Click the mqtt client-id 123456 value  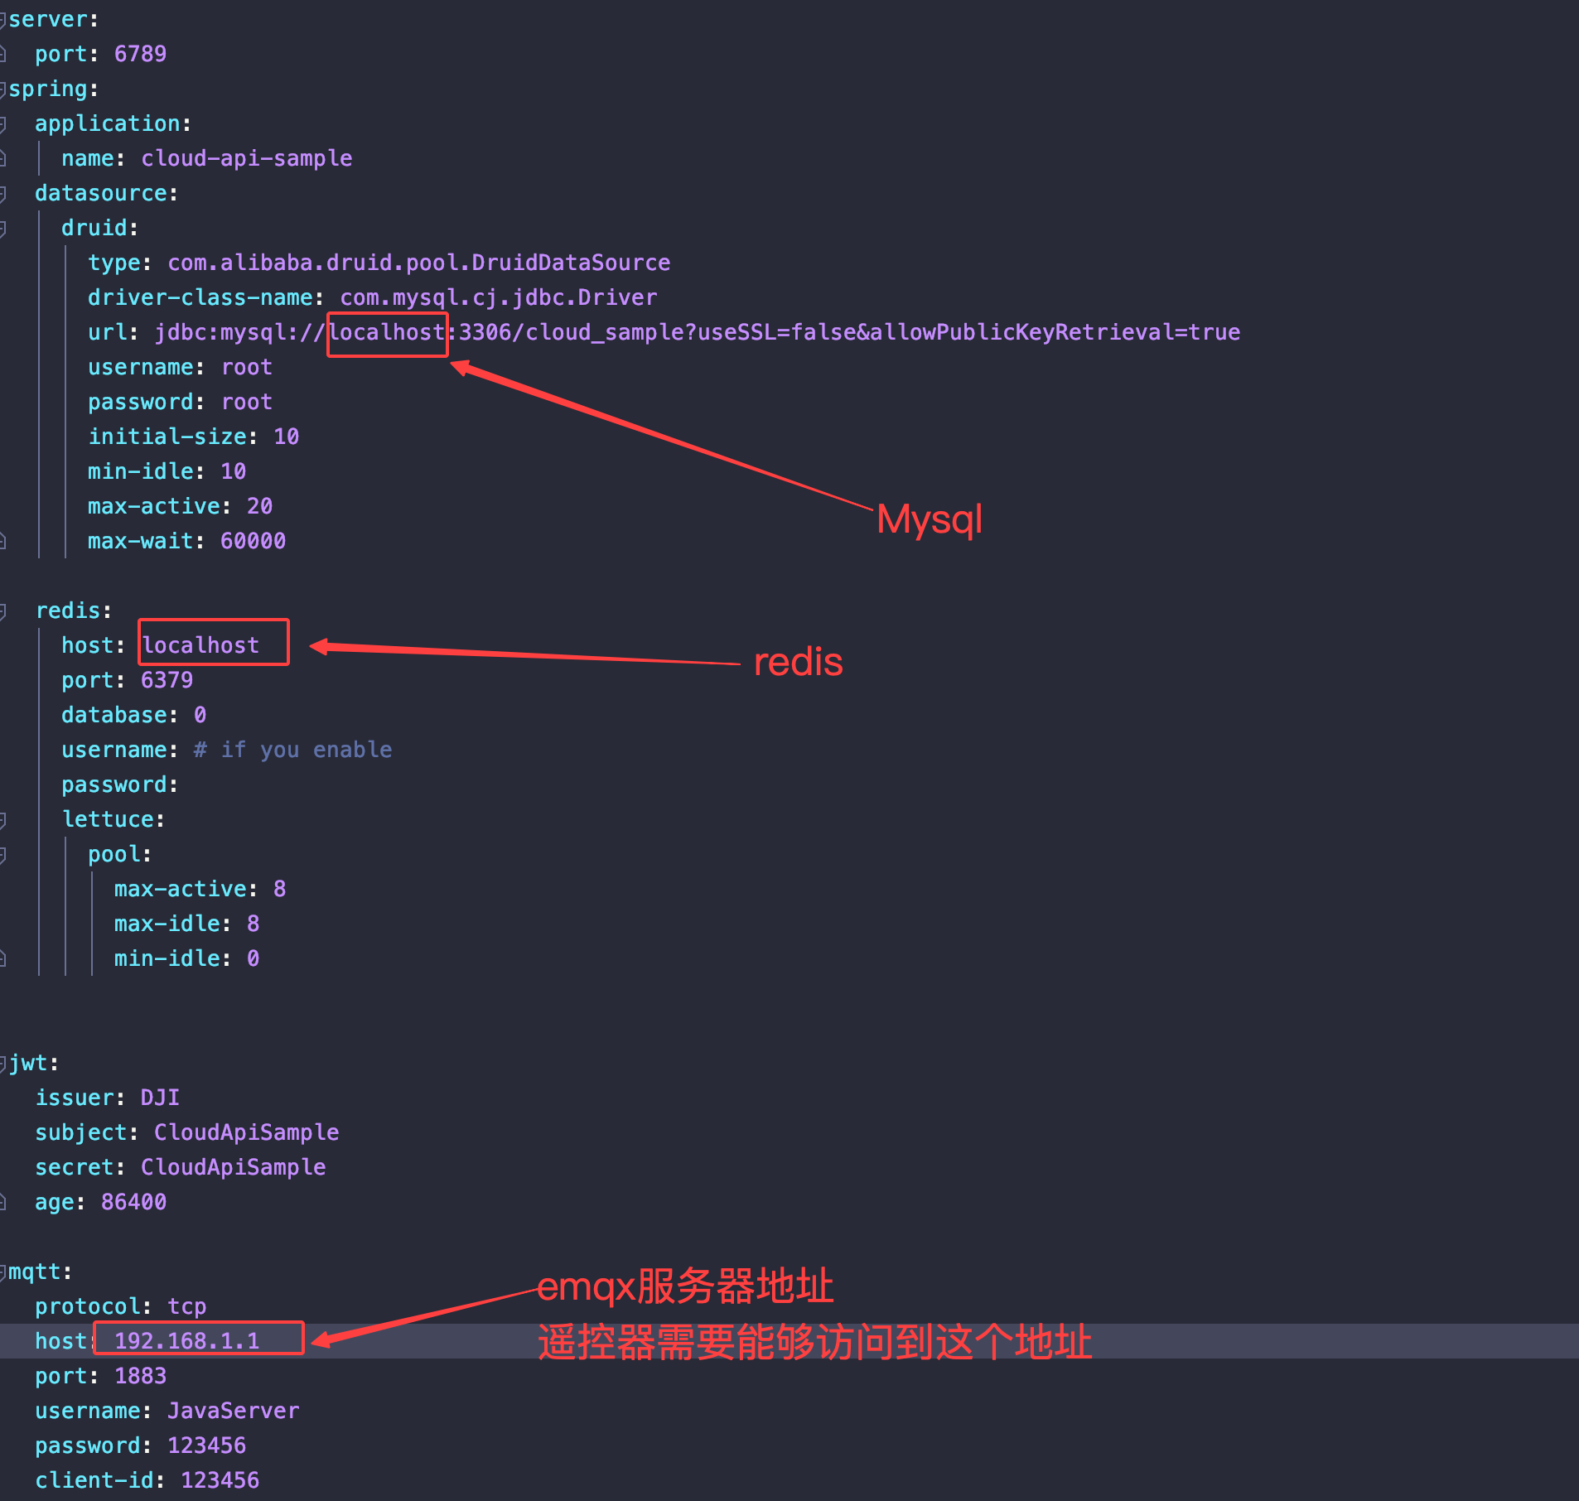click(x=220, y=1481)
